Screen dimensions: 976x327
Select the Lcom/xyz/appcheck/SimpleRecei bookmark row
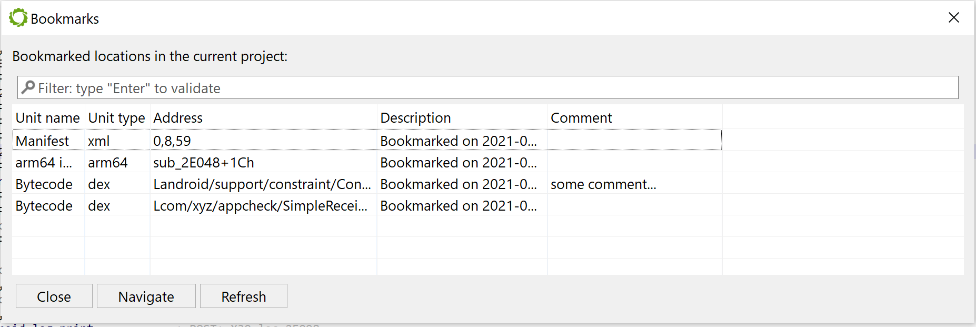click(367, 205)
